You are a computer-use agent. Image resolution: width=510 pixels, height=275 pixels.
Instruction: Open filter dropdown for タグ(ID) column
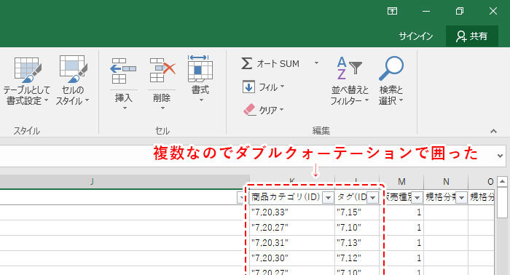373,197
